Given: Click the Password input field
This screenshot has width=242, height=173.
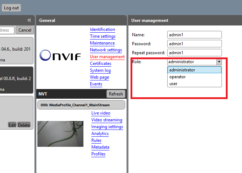Looking at the screenshot, I should (195, 43).
